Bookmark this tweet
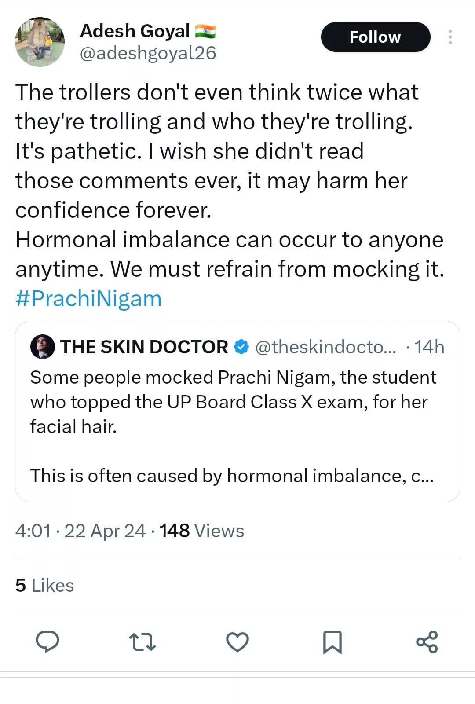 tap(332, 642)
